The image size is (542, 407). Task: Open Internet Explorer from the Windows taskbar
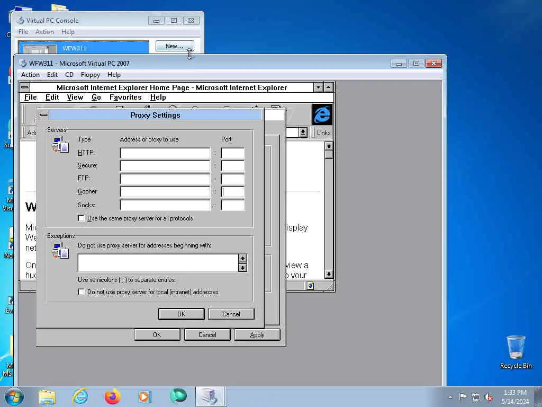click(80, 396)
